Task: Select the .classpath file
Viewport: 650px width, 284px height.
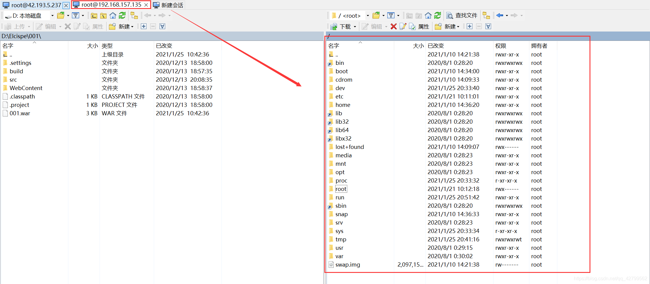Action: pyautogui.click(x=22, y=96)
